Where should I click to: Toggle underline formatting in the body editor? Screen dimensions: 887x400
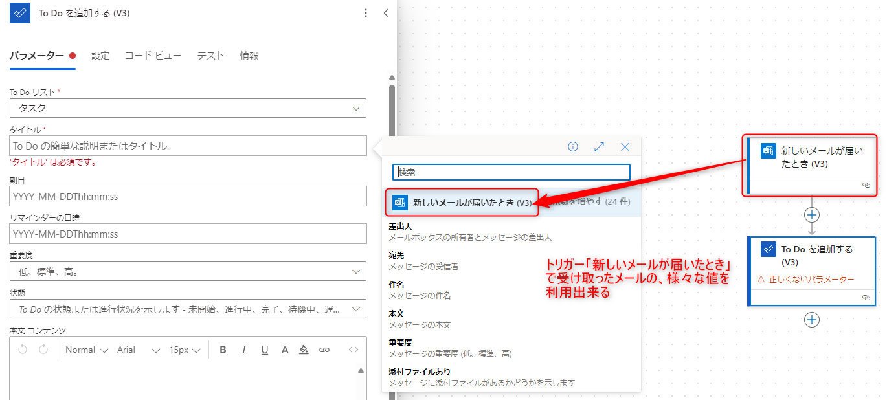pyautogui.click(x=265, y=350)
